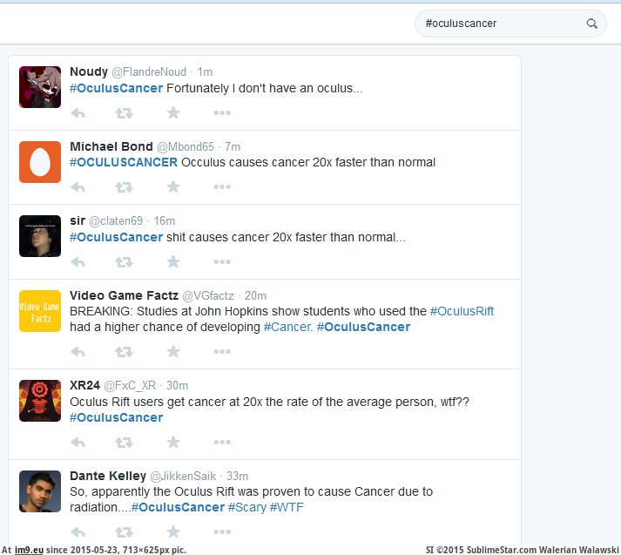The width and height of the screenshot is (621, 555).
Task: Open the @JikkenSaik handle
Action: pyautogui.click(x=183, y=477)
